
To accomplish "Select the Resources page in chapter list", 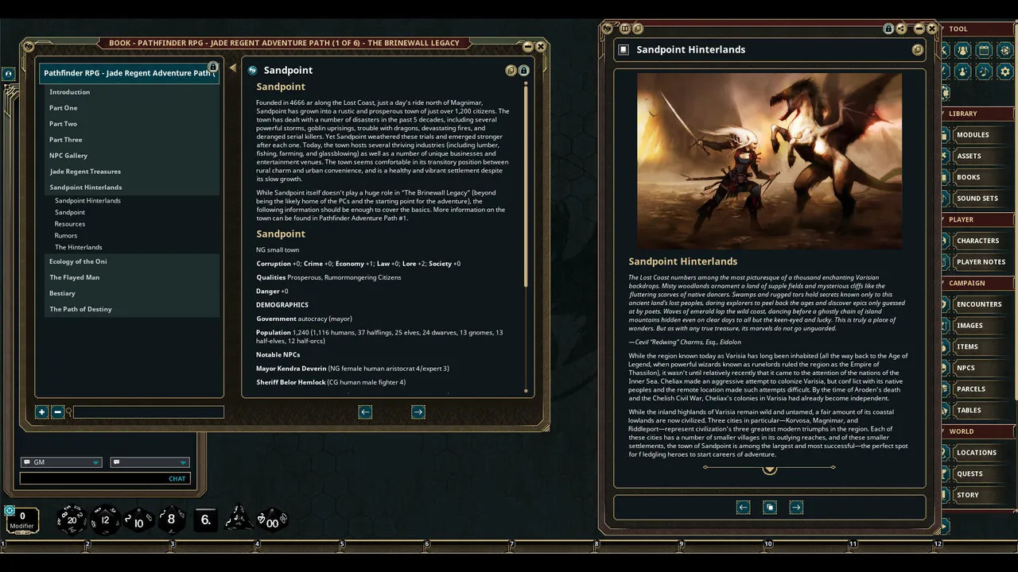I will coord(70,224).
